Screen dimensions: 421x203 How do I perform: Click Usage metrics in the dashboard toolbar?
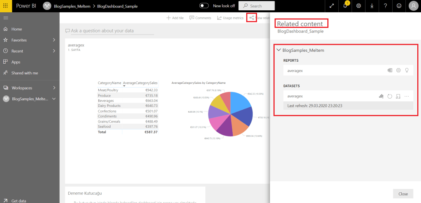(230, 18)
